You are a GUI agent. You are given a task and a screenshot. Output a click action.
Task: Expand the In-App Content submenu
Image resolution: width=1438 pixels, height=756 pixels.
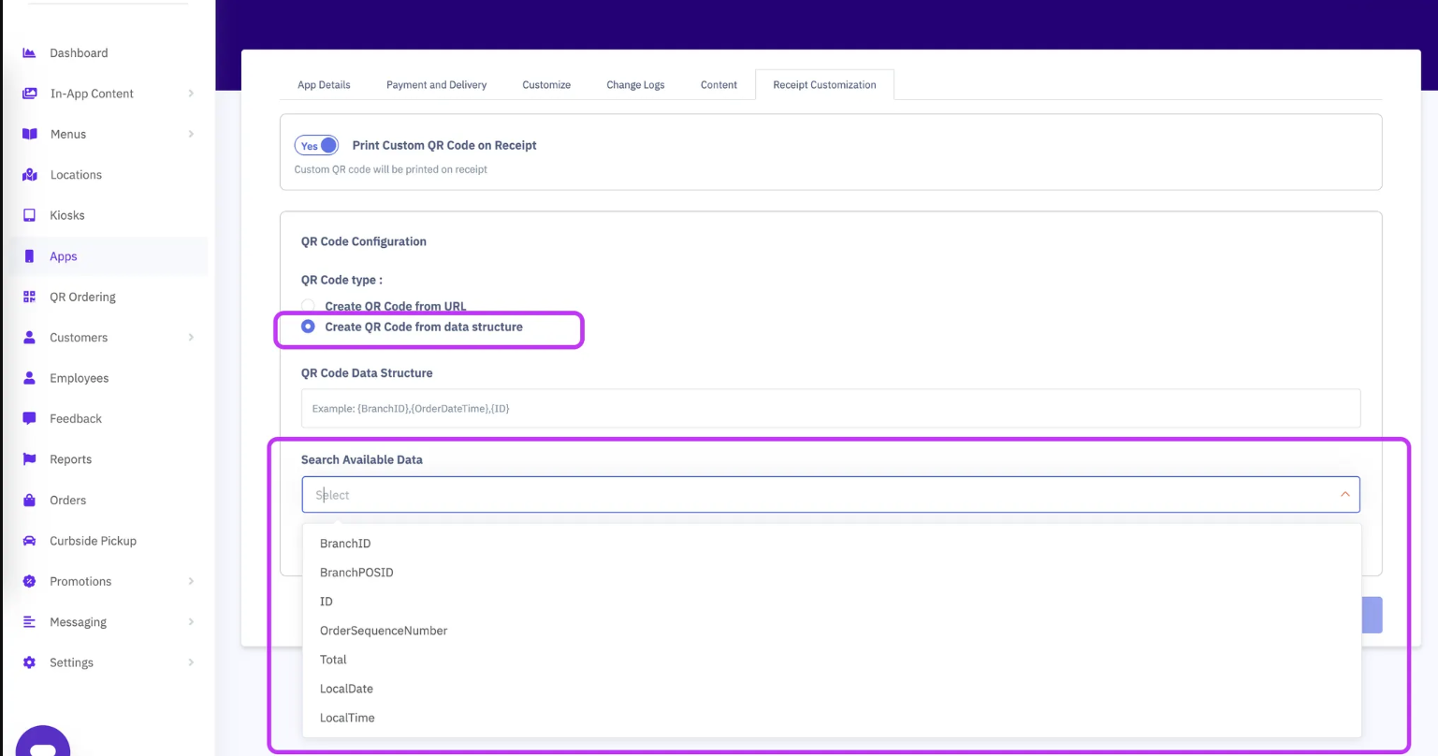coord(191,94)
